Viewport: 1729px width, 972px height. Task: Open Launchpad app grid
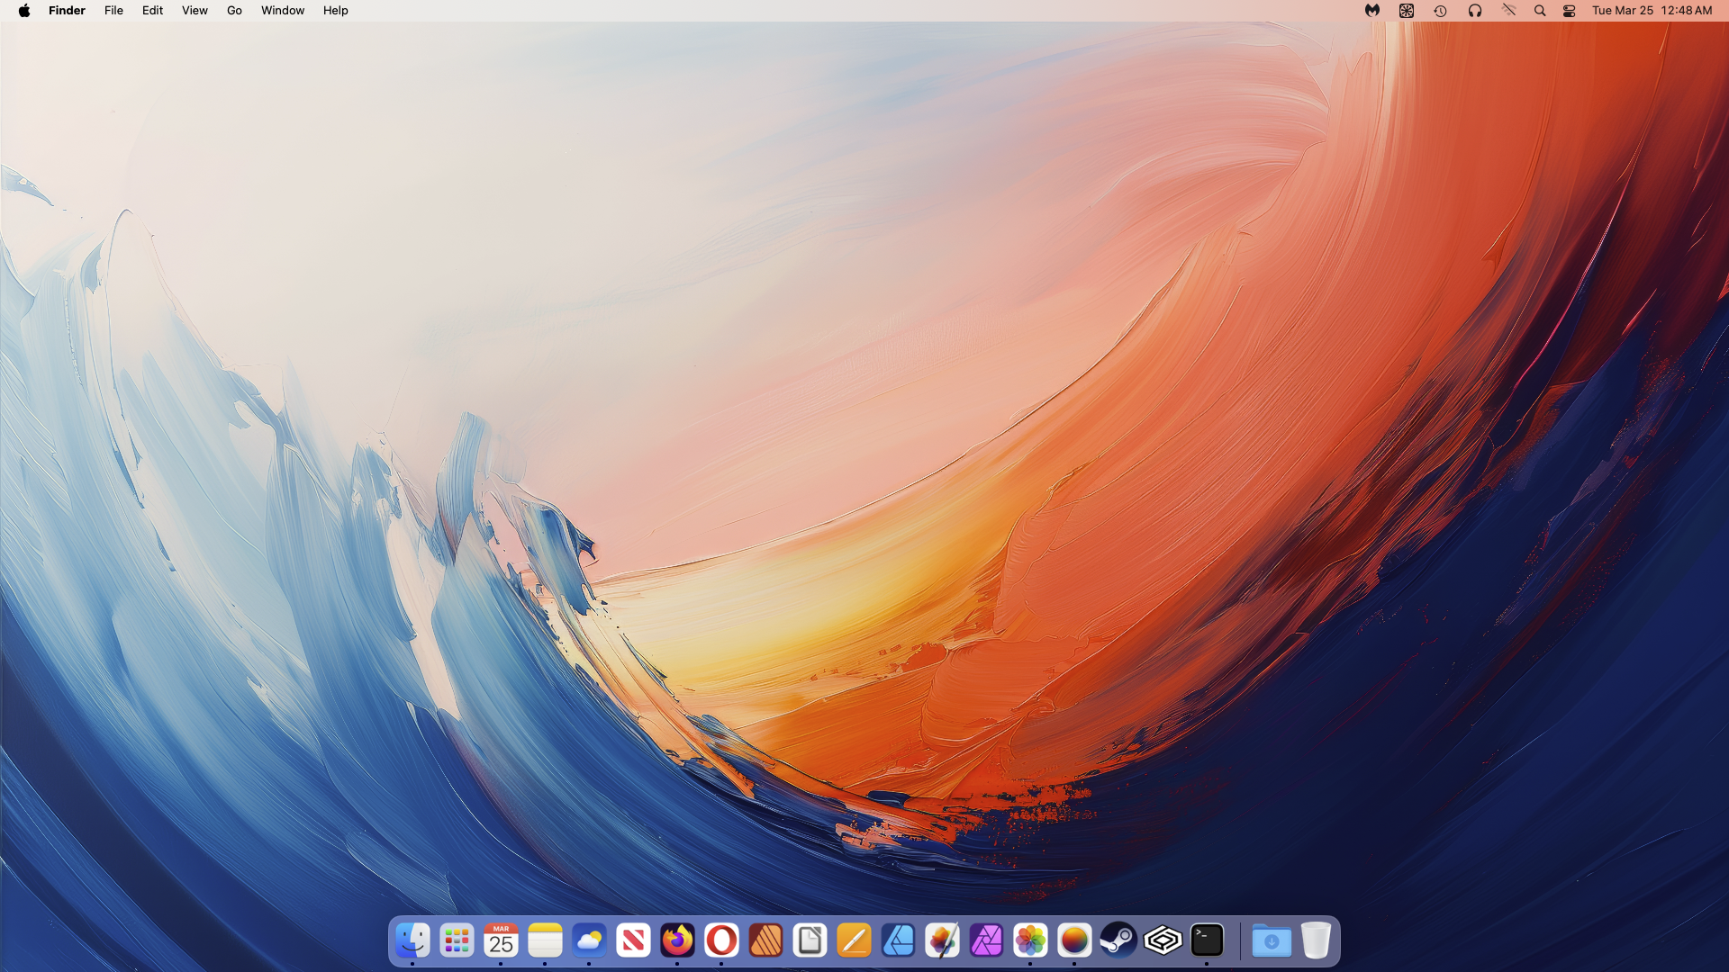[x=457, y=941]
